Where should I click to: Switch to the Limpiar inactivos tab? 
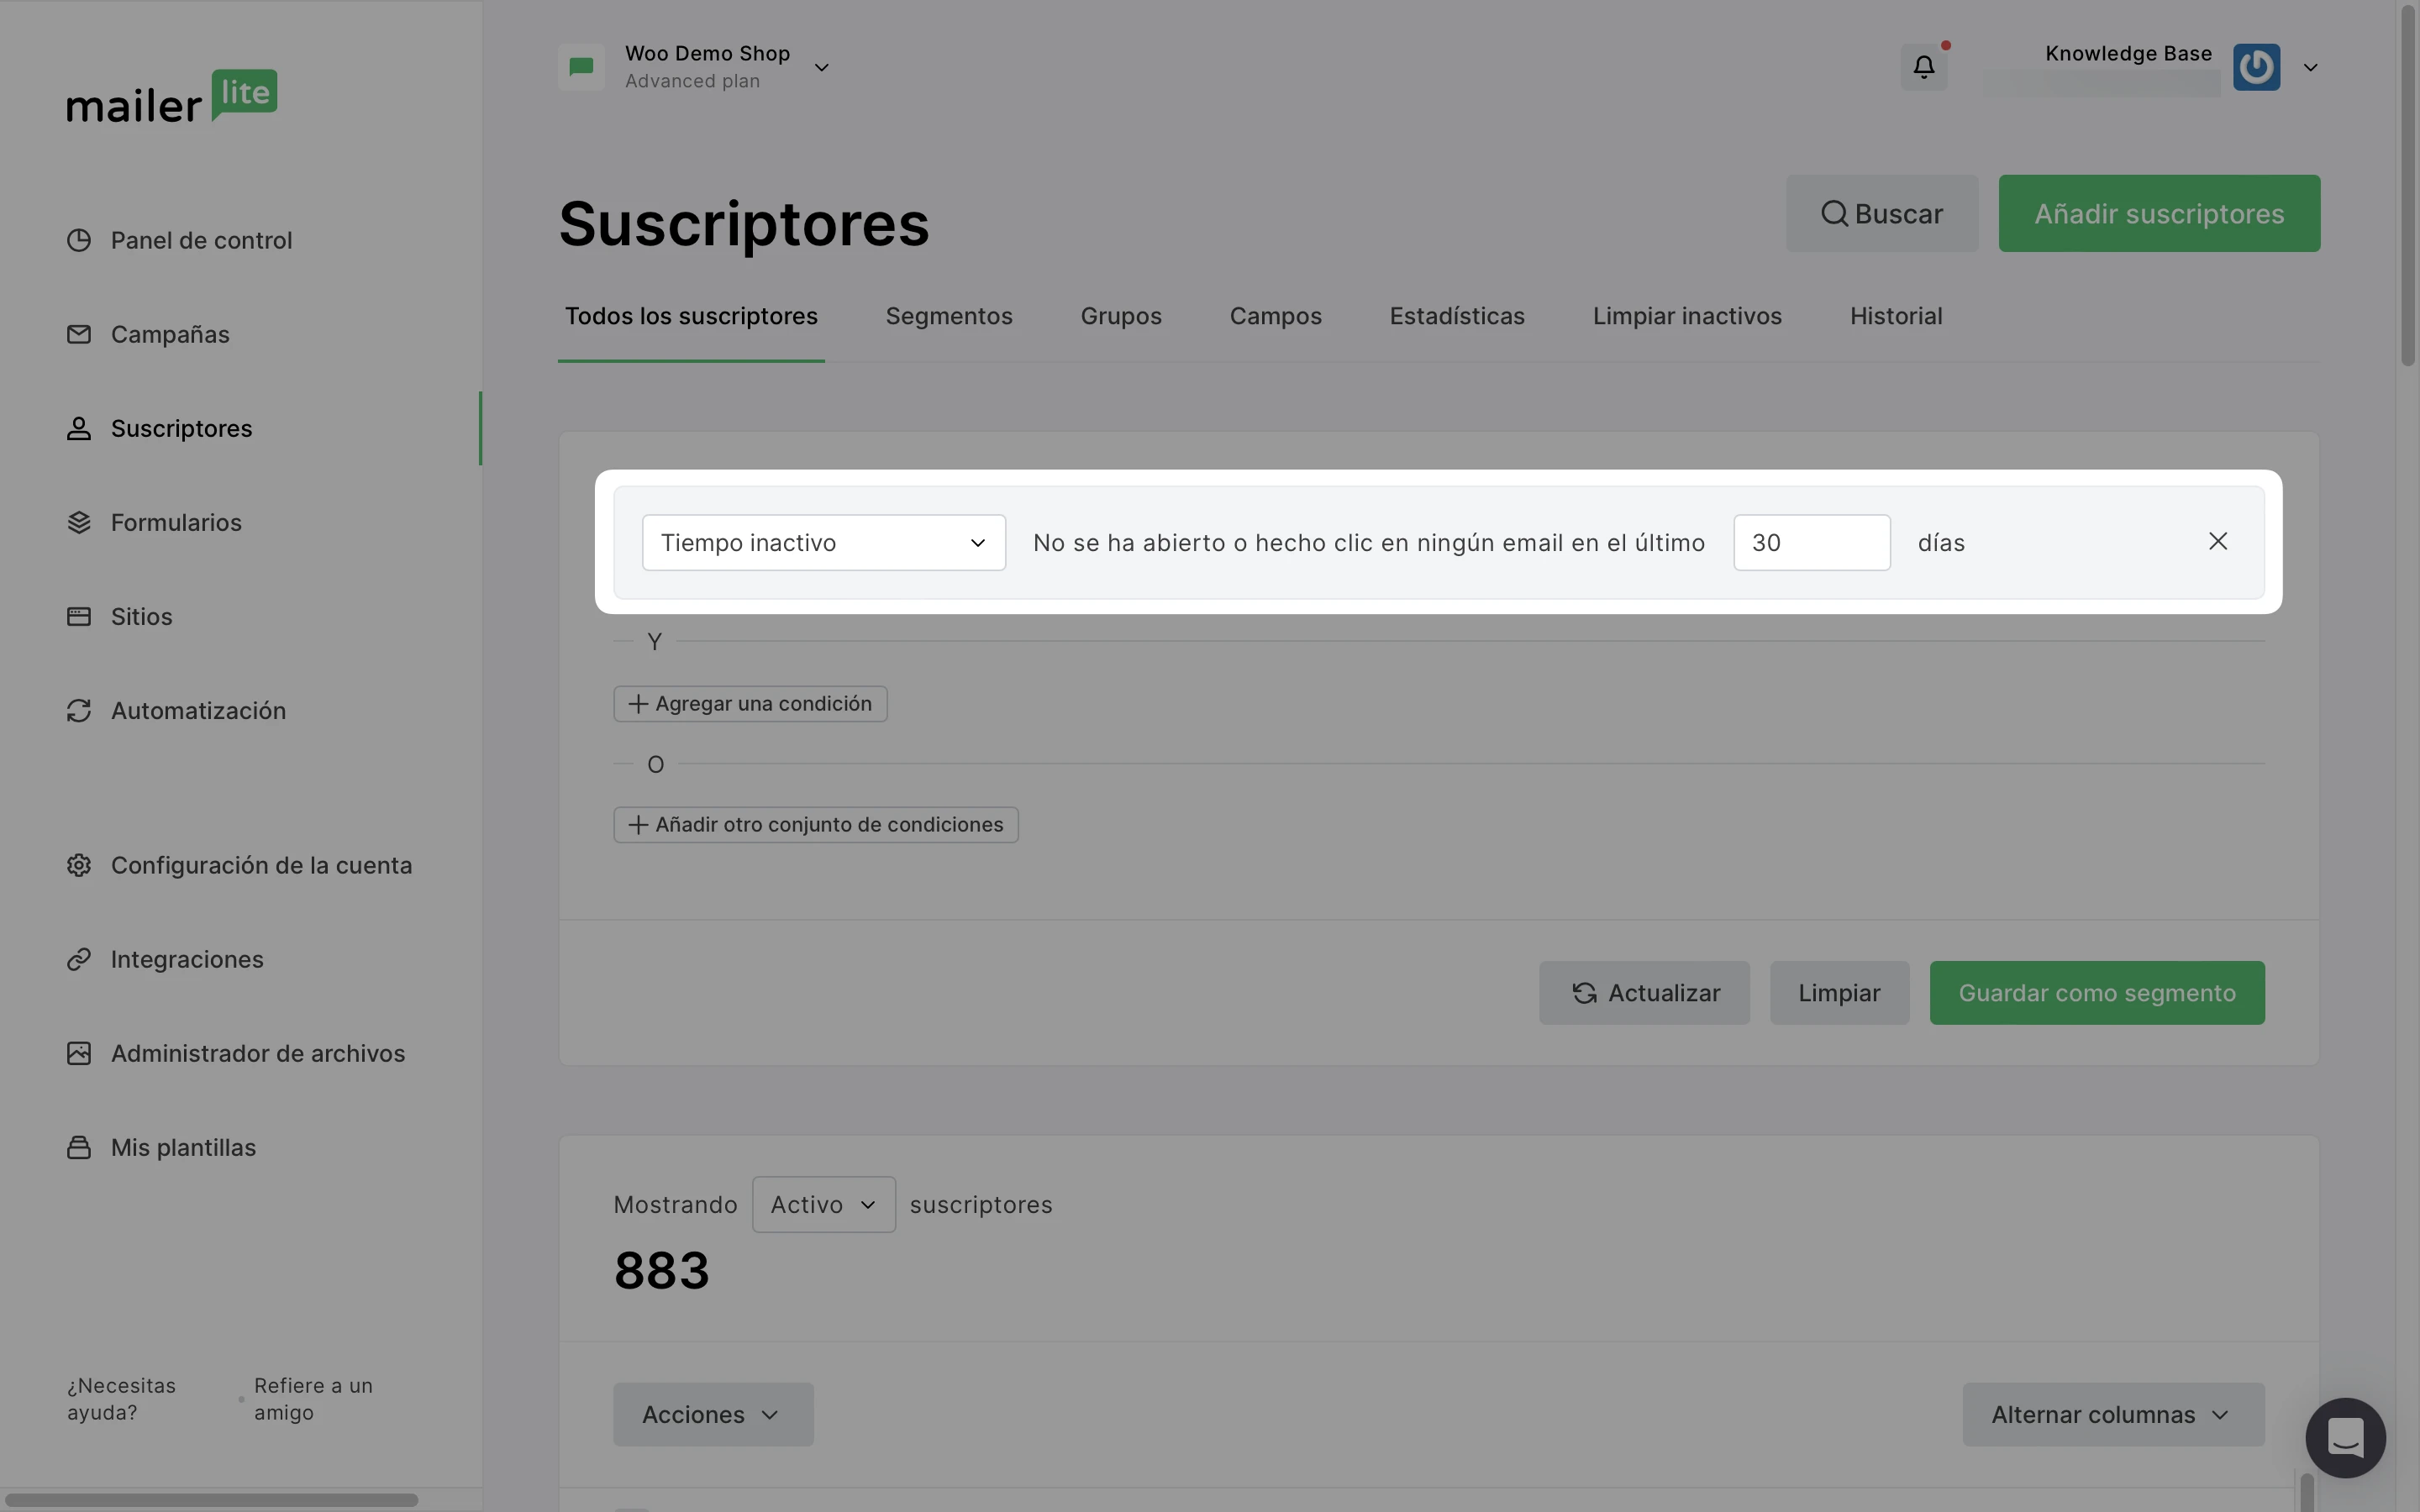1686,317
